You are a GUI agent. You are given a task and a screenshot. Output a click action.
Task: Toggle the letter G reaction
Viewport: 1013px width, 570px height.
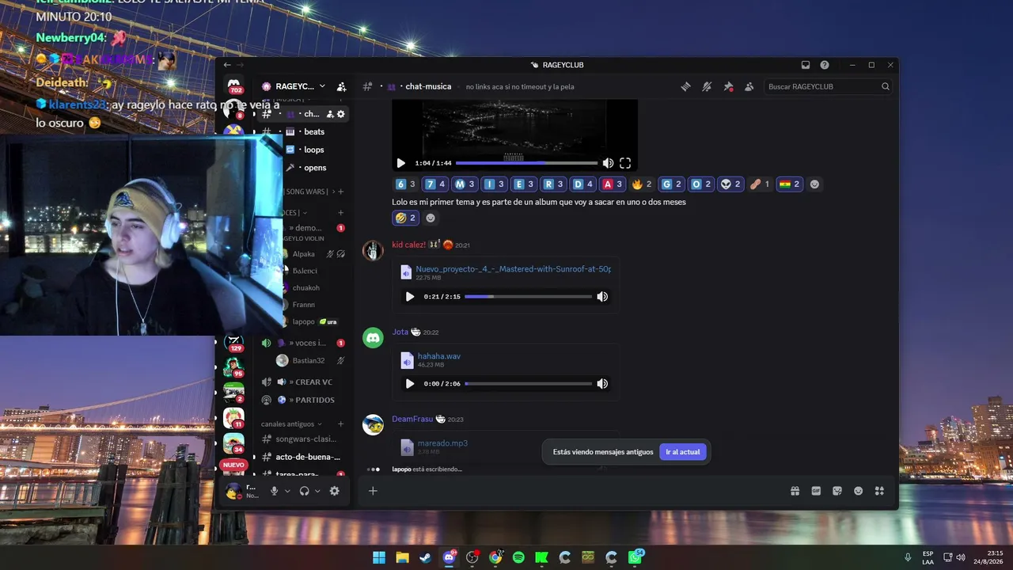[672, 184]
